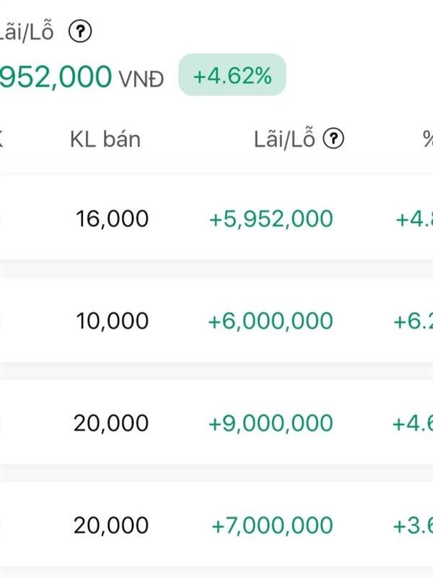This screenshot has width=433, height=578.
Task: Tap the +6.2 percent value
Action: coord(413,321)
